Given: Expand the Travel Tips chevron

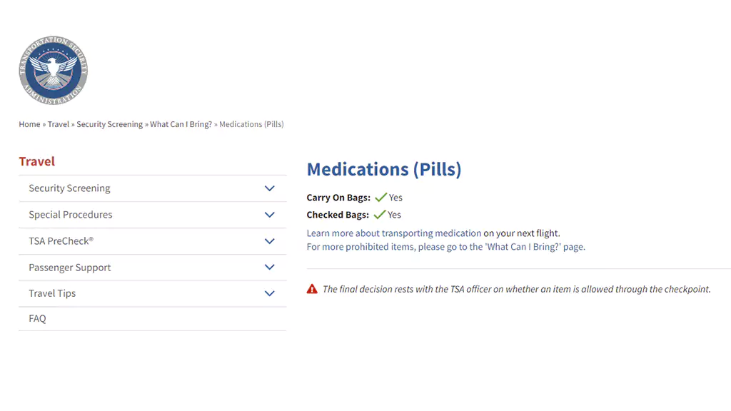Looking at the screenshot, I should point(269,293).
